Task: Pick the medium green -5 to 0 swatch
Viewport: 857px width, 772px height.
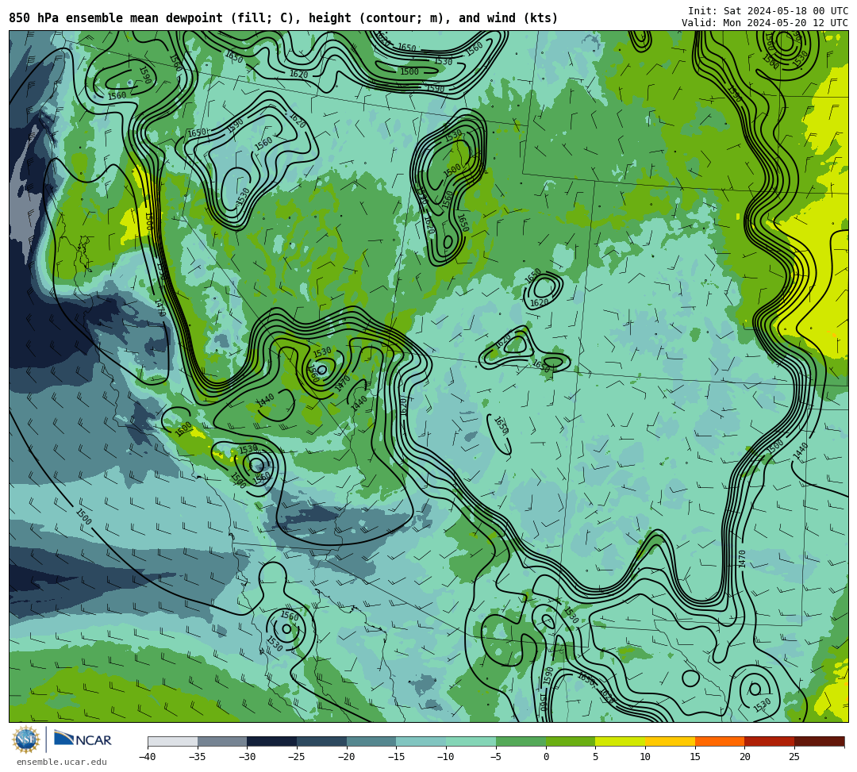Action: [x=521, y=741]
